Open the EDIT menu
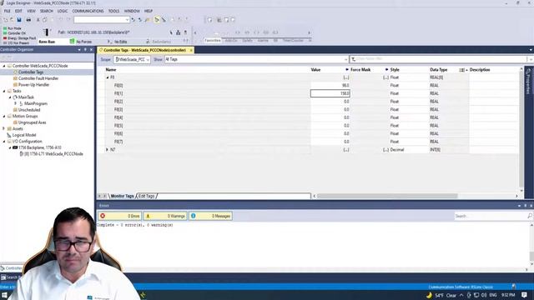The image size is (534, 300). coord(18,11)
